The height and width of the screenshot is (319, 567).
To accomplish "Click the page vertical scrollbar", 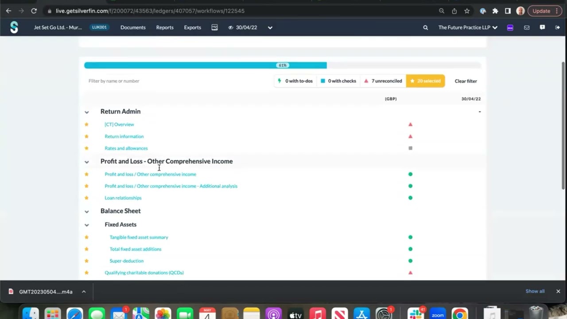I will point(563,126).
